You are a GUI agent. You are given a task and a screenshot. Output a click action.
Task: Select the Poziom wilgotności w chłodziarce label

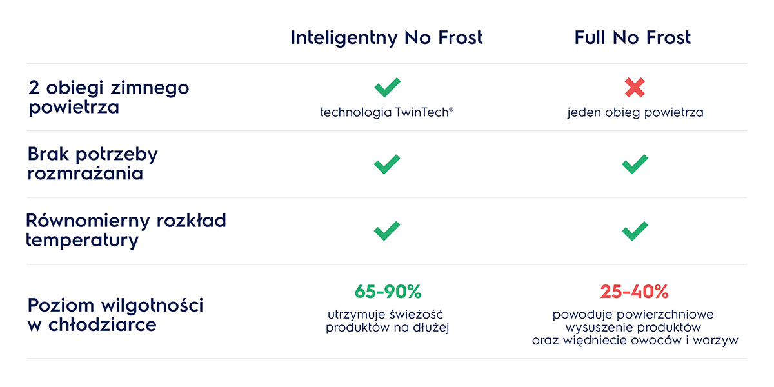(x=115, y=314)
